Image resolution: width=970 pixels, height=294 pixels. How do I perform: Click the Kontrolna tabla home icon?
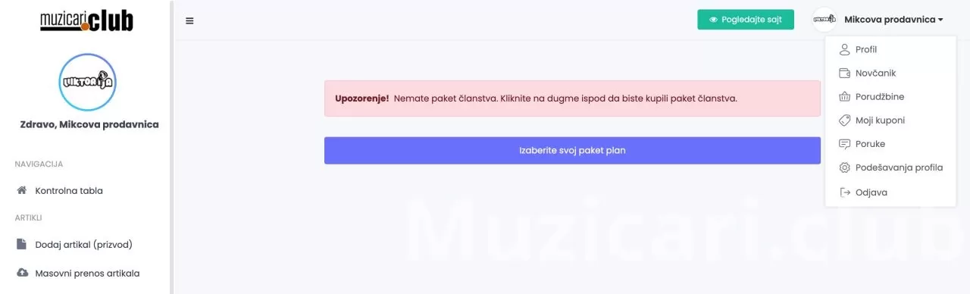point(21,190)
